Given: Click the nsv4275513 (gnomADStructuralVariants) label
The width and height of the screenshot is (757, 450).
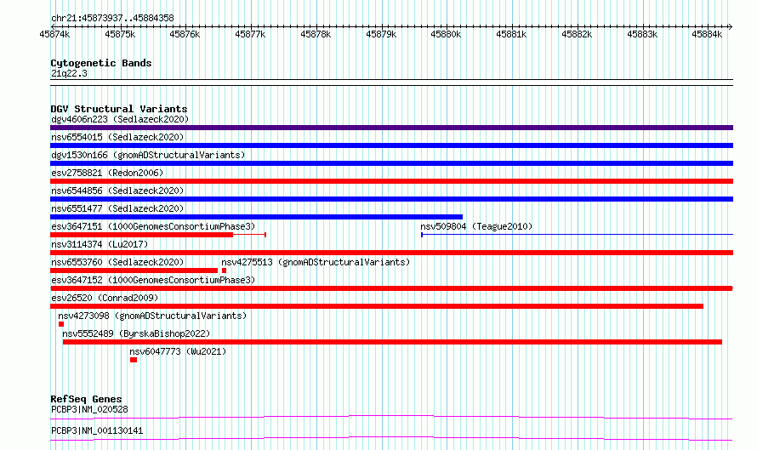Looking at the screenshot, I should (x=316, y=262).
